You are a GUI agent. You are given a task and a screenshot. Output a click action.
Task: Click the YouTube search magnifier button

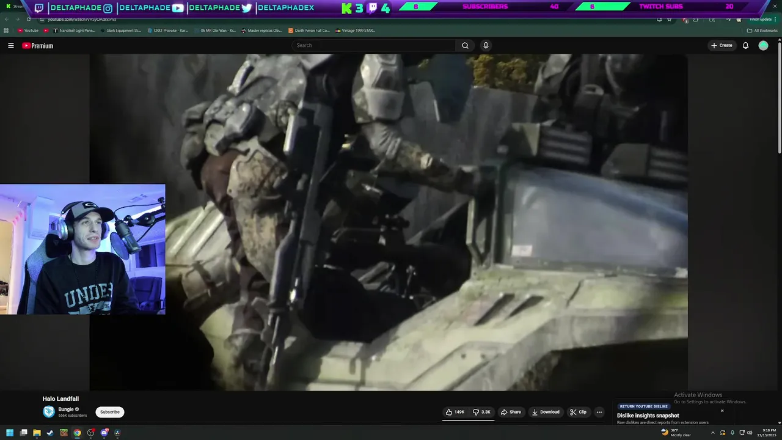pos(465,46)
